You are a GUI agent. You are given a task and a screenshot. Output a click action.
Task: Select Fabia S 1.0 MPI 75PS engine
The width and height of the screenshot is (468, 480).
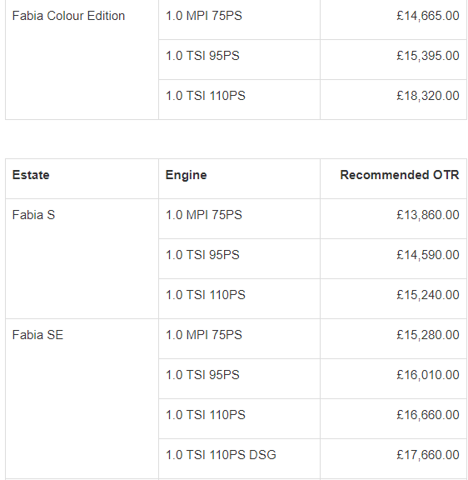pyautogui.click(x=204, y=215)
